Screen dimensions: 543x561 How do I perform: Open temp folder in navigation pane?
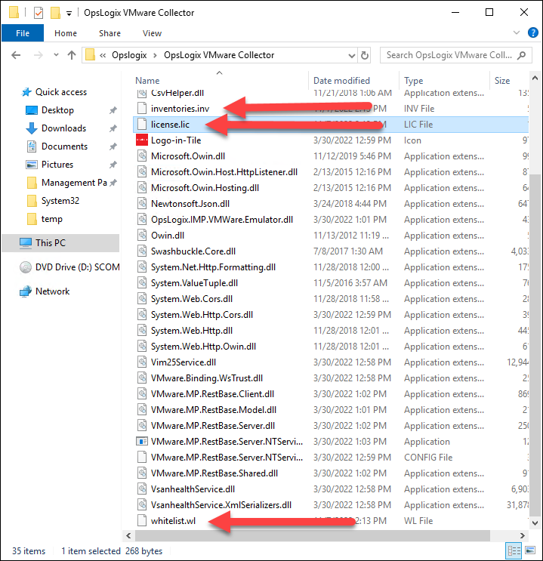(x=51, y=219)
